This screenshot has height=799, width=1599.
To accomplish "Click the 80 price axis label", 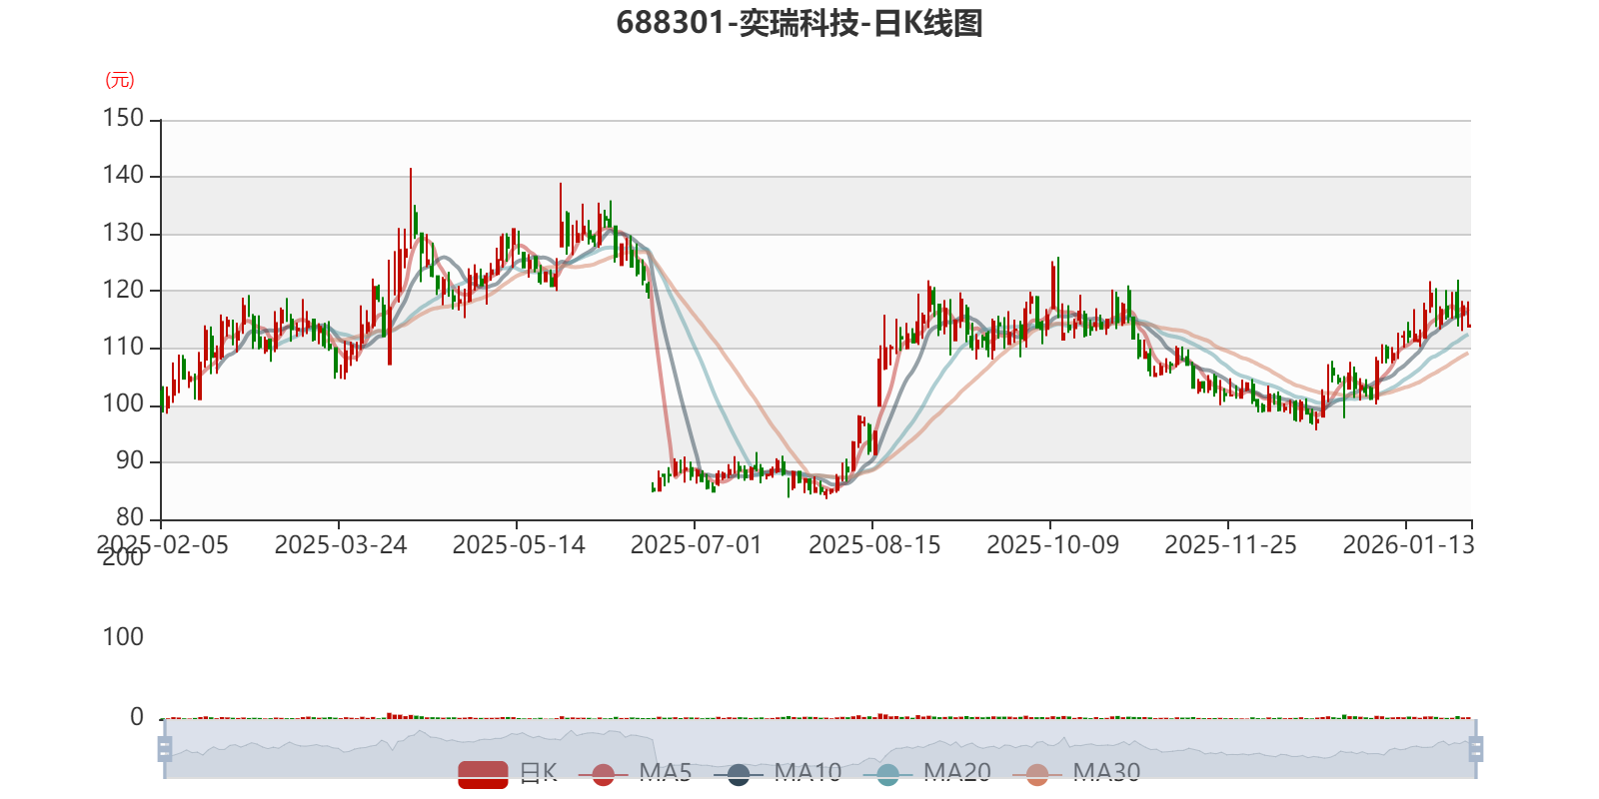I will coord(130,517).
